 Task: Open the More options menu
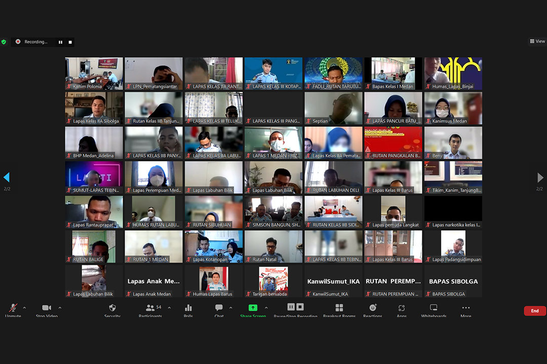465,308
